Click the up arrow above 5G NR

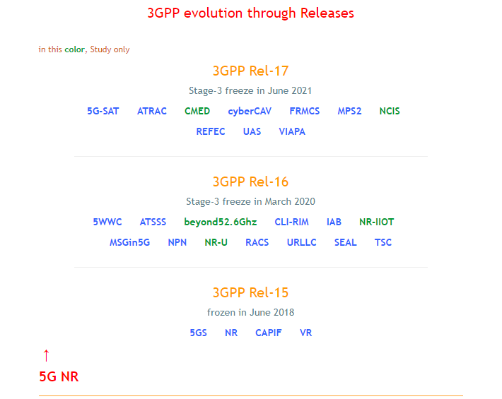46,355
